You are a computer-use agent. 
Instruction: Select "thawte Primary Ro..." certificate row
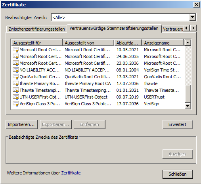(98, 83)
